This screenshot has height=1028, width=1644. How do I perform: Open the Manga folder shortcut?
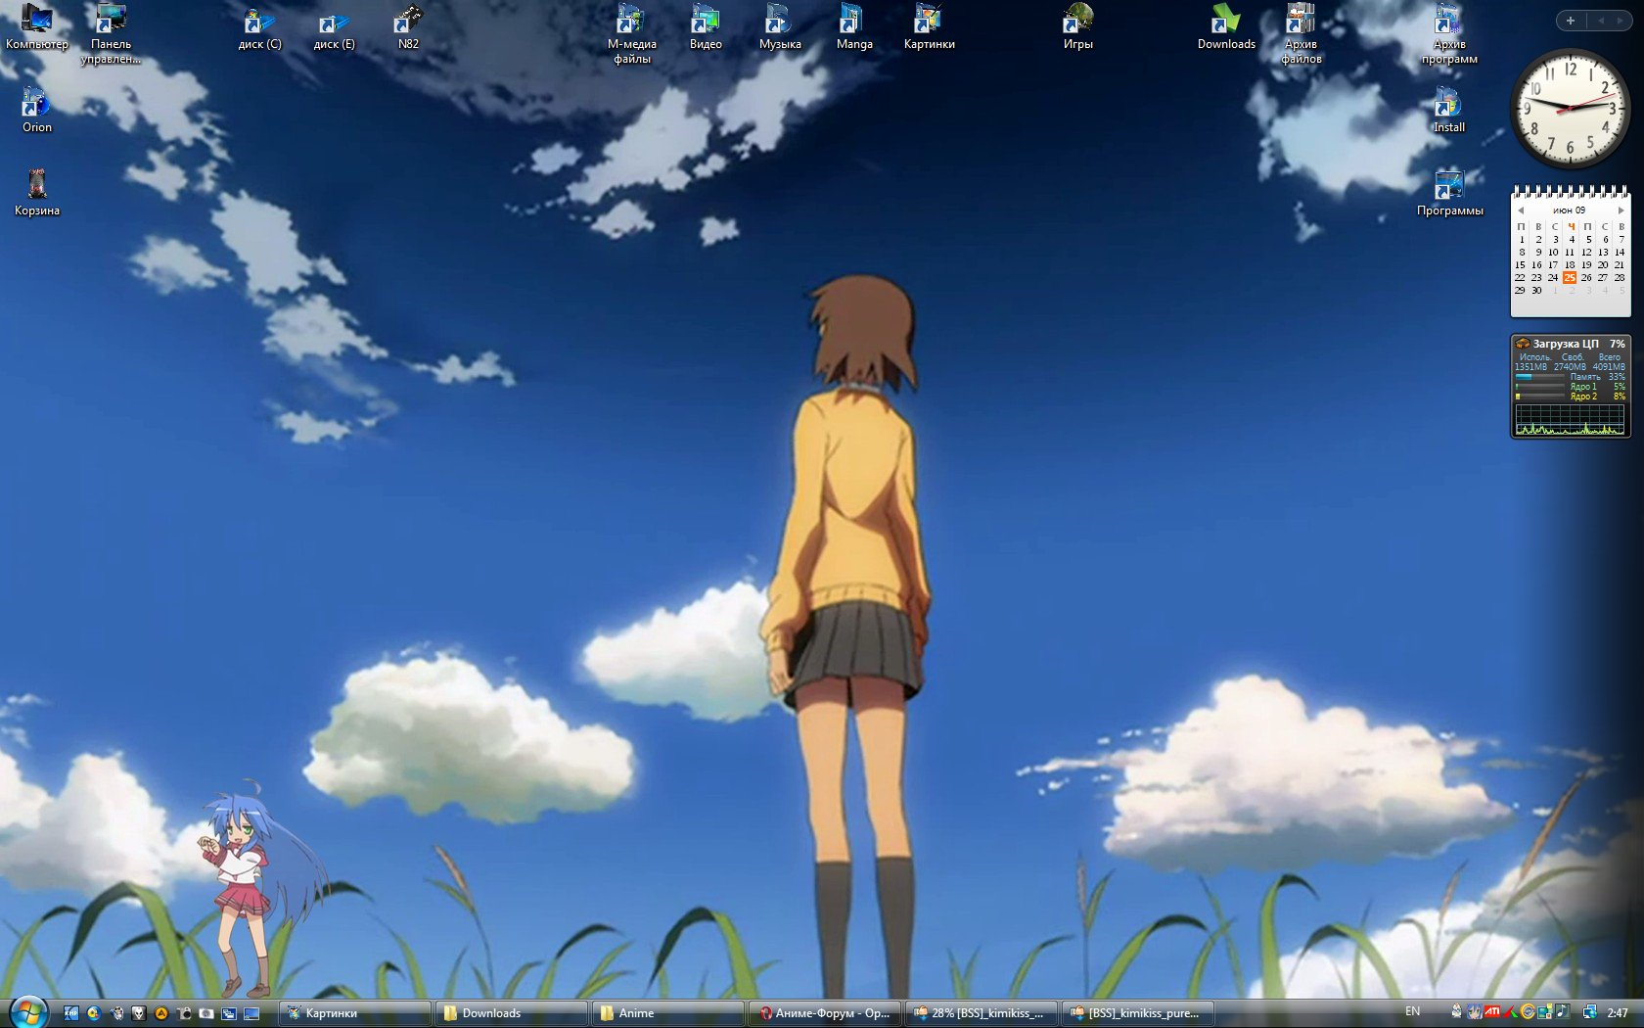(x=854, y=26)
